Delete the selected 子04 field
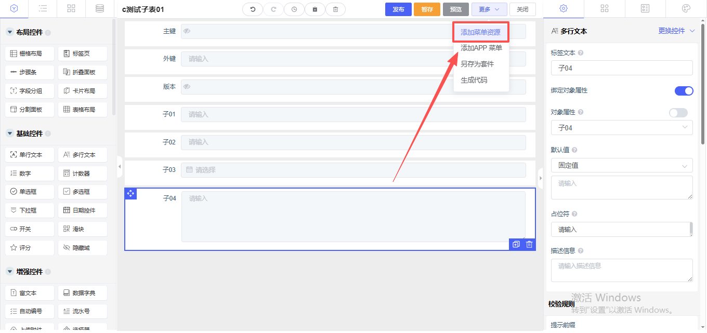Screen dimensions: 707x333 [529, 244]
